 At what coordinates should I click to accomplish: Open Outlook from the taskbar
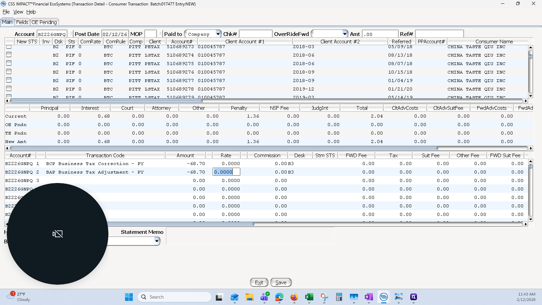point(234,297)
